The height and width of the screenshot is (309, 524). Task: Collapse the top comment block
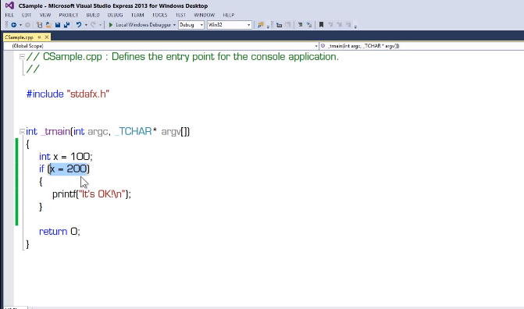22,57
